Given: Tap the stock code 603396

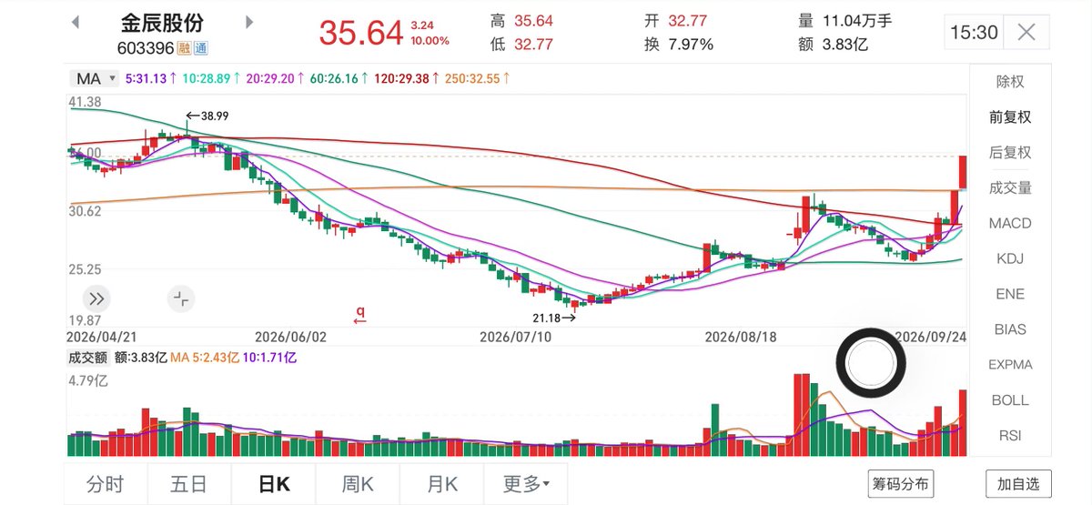Looking at the screenshot, I should [x=147, y=48].
